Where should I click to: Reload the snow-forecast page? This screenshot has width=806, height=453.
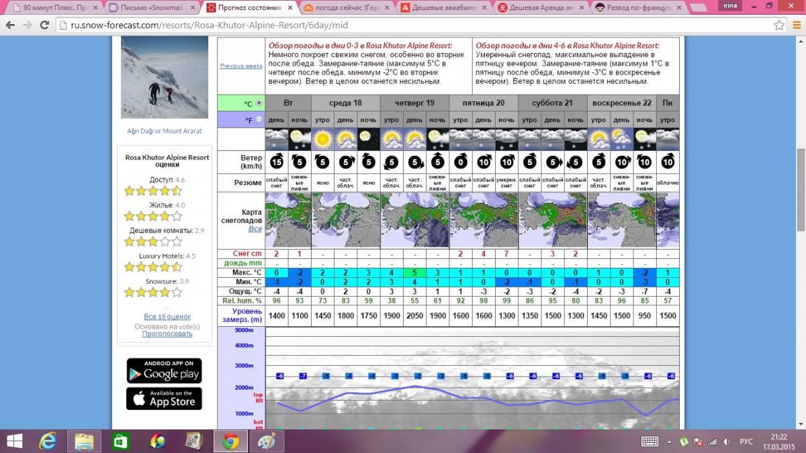(x=45, y=25)
